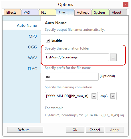
Task: Click the destination folder path field
Action: pyautogui.click(x=77, y=57)
